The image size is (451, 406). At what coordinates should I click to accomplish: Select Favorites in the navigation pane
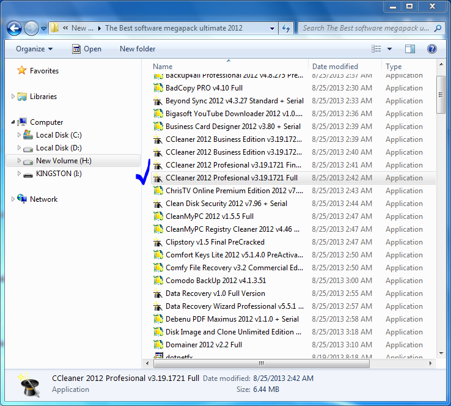pyautogui.click(x=44, y=71)
